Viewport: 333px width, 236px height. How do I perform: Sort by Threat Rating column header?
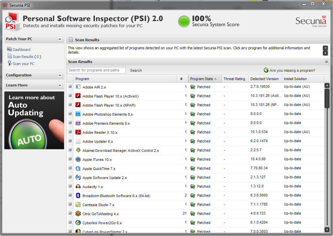(x=234, y=79)
